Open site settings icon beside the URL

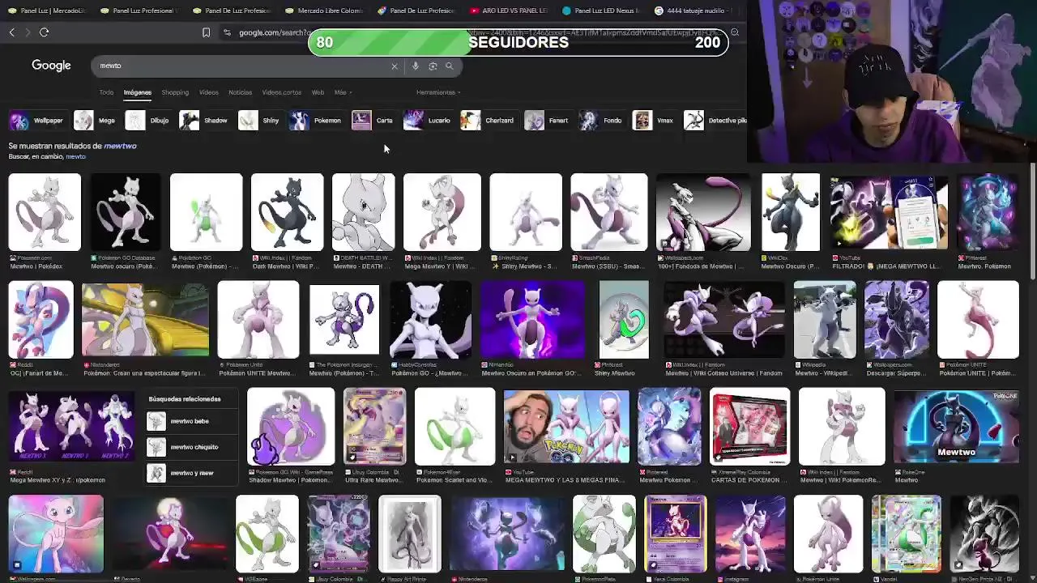(x=227, y=32)
